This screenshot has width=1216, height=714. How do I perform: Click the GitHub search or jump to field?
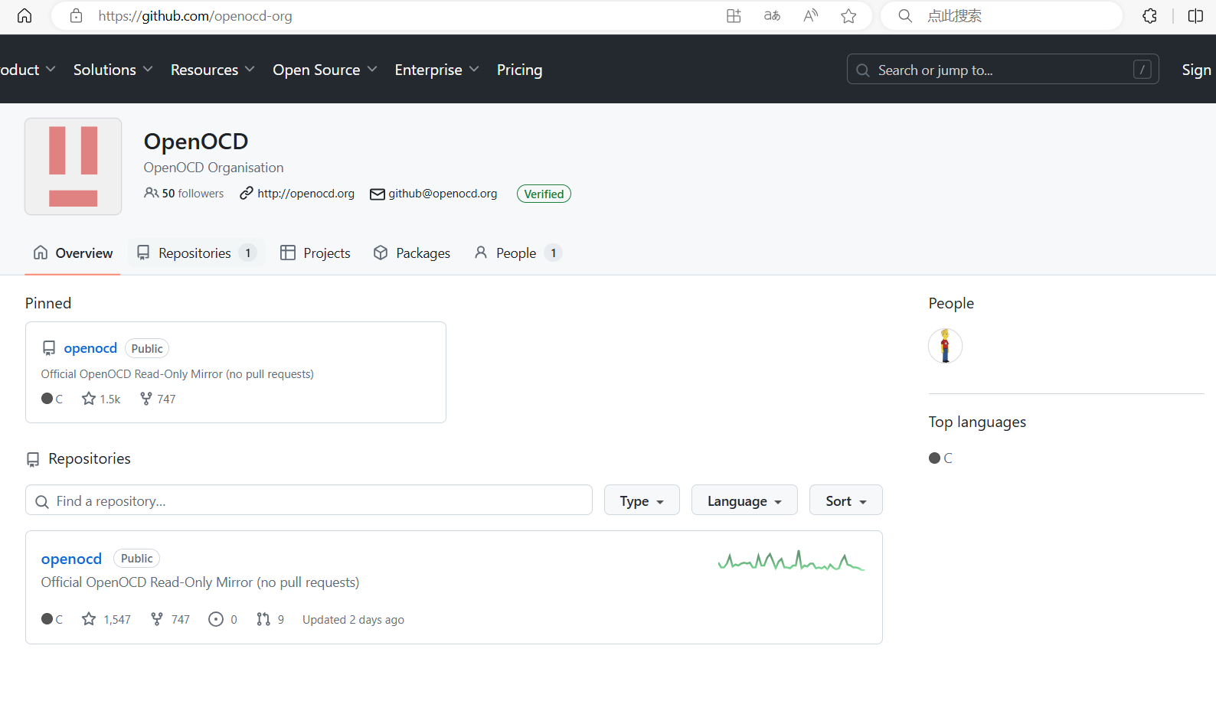1002,70
